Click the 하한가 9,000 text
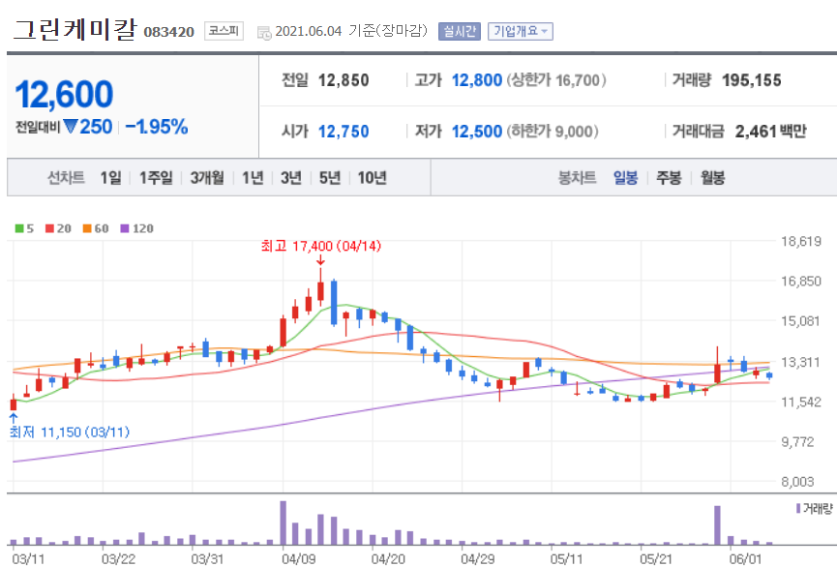This screenshot has height=567, width=837. tap(552, 132)
